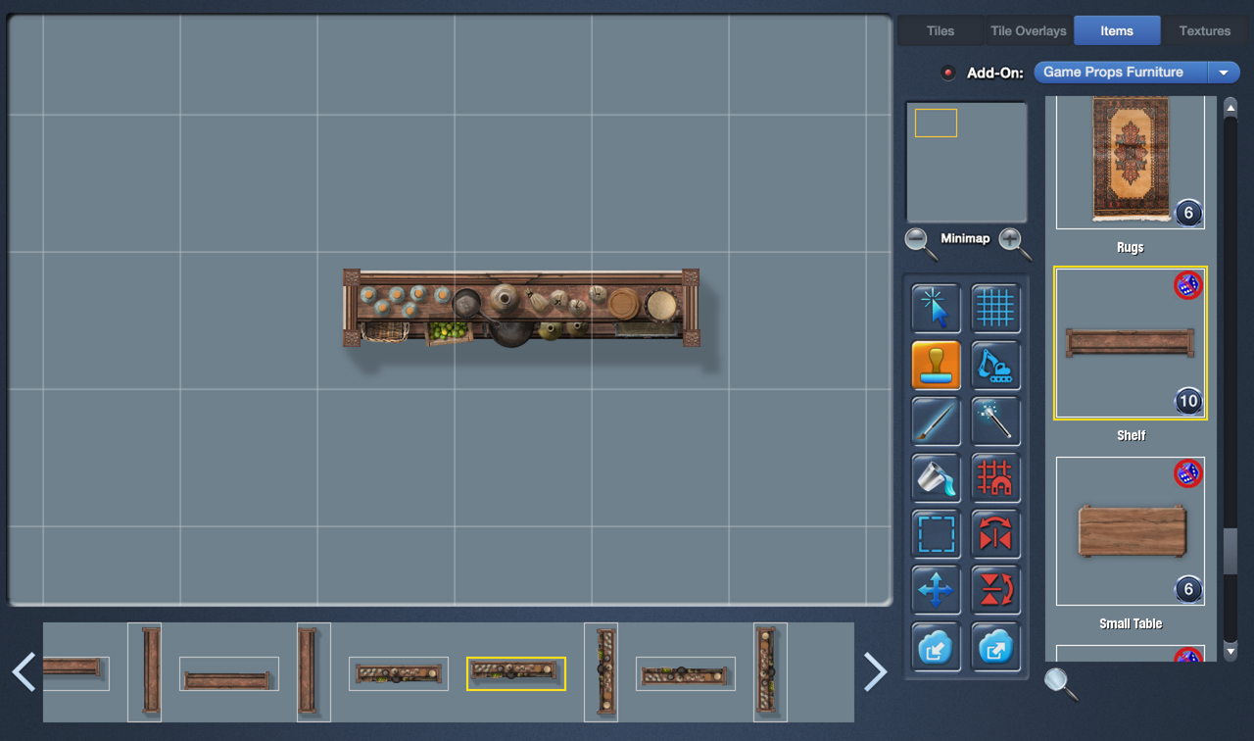Click the "Add-On:" label
Screen dimensions: 1254x741
[x=995, y=73]
